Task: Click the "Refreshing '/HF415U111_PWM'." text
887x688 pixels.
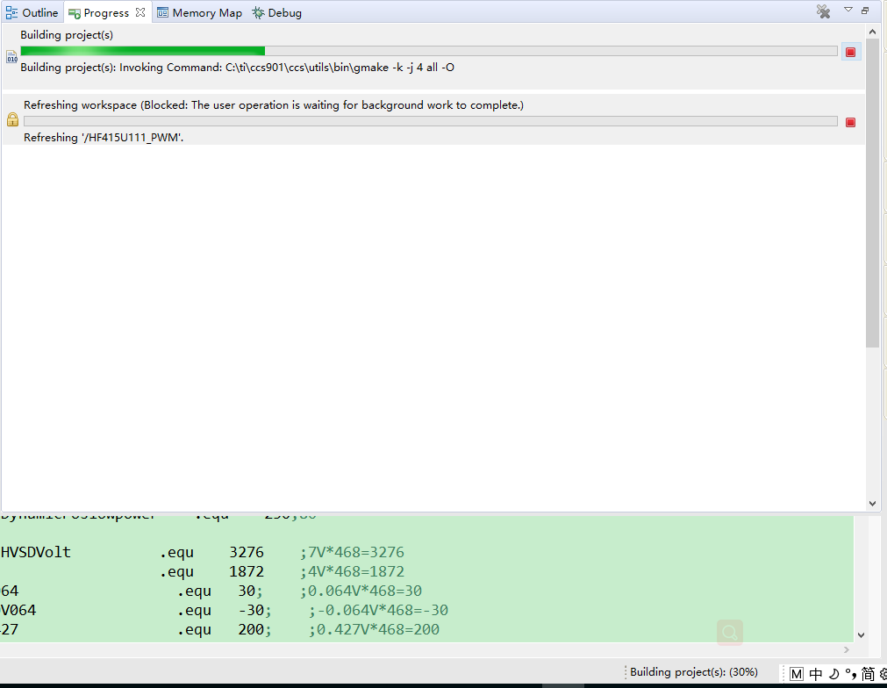Action: [x=104, y=138]
